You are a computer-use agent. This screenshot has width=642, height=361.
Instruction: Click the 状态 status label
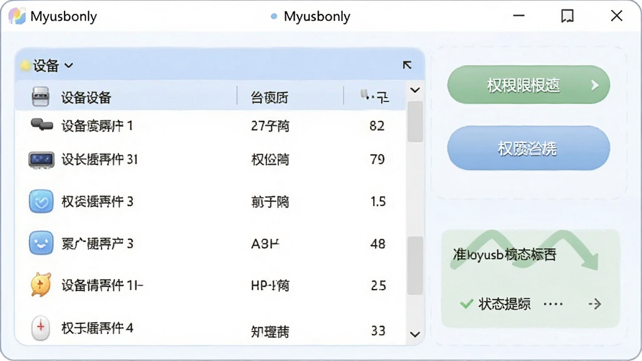tap(505, 304)
